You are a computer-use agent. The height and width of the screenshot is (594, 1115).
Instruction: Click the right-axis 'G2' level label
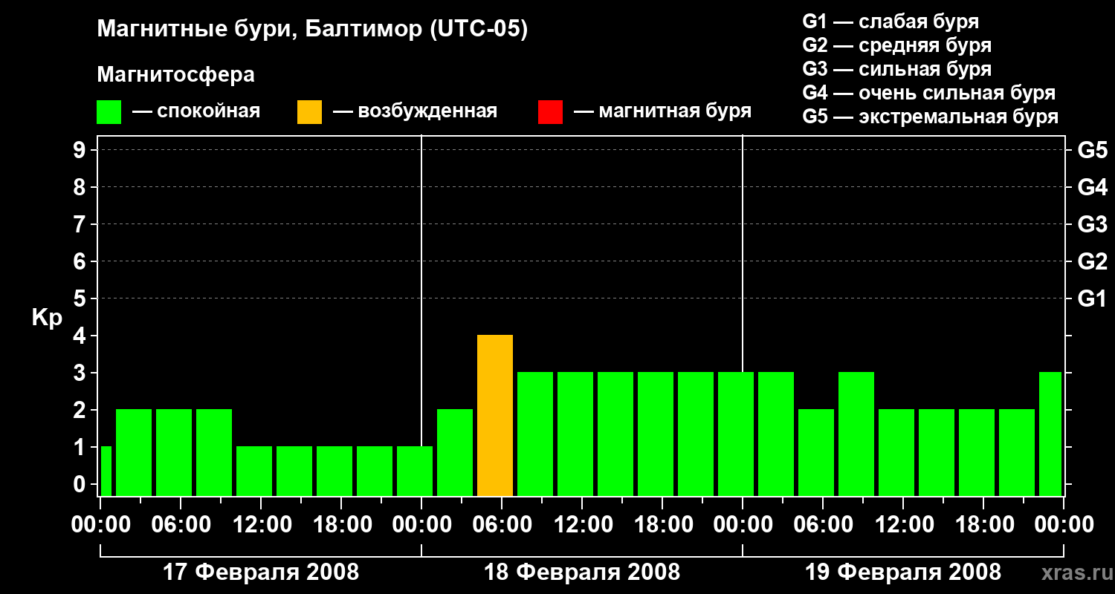[1092, 261]
